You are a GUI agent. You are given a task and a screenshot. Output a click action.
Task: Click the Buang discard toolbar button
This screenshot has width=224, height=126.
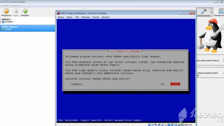pyautogui.click(x=16, y=12)
